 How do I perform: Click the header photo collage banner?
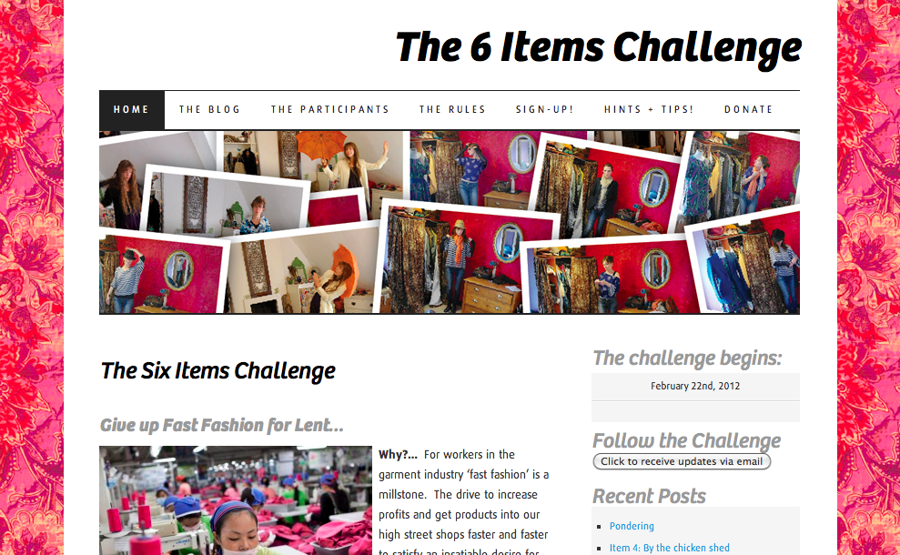pos(450,222)
